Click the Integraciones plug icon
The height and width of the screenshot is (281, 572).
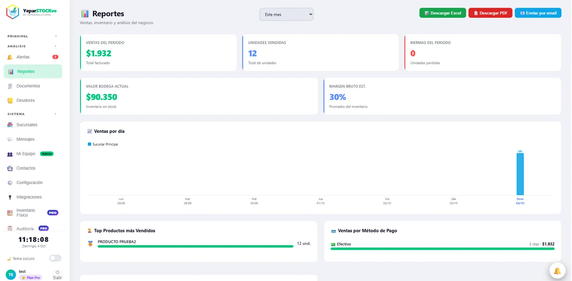10,197
